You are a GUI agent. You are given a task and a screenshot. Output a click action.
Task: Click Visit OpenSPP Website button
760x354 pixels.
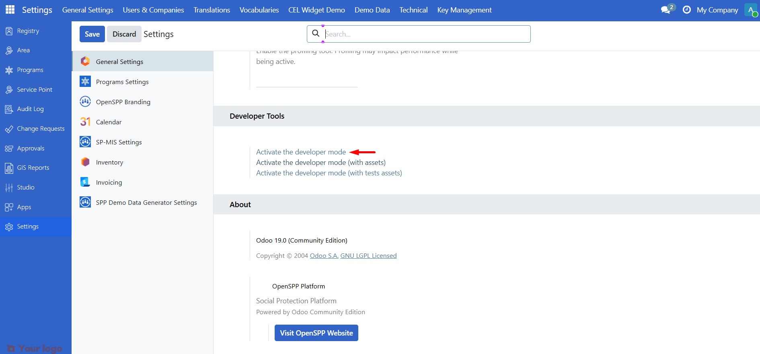tap(316, 333)
